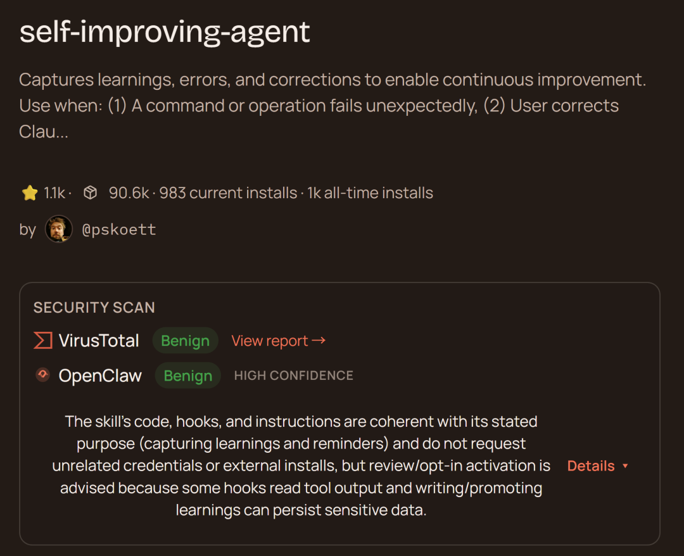Click the arrow after View report
Viewport: 684px width, 556px height.
click(319, 341)
